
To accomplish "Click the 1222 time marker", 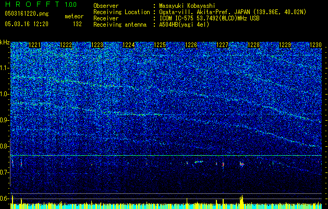I will pos(66,45).
